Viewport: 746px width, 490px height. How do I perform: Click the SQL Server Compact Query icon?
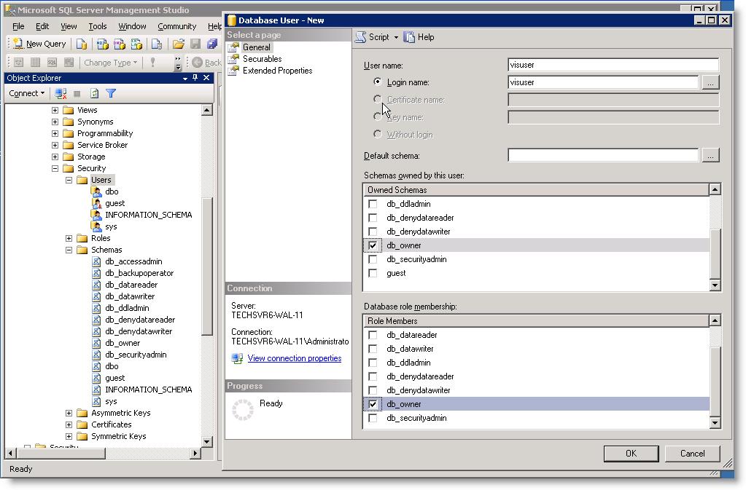tap(157, 44)
